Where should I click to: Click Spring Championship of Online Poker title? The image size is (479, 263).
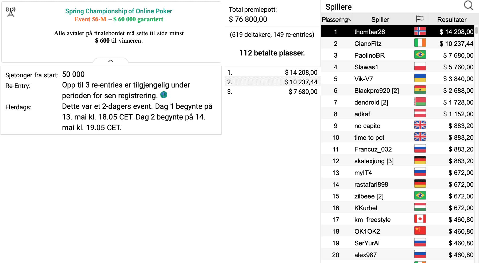[119, 11]
